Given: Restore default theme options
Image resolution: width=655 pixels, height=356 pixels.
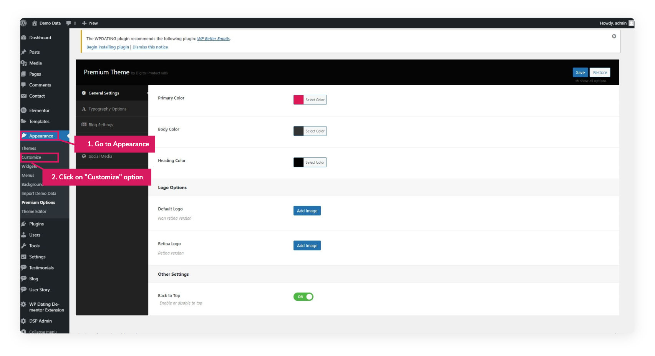Looking at the screenshot, I should pyautogui.click(x=600, y=73).
